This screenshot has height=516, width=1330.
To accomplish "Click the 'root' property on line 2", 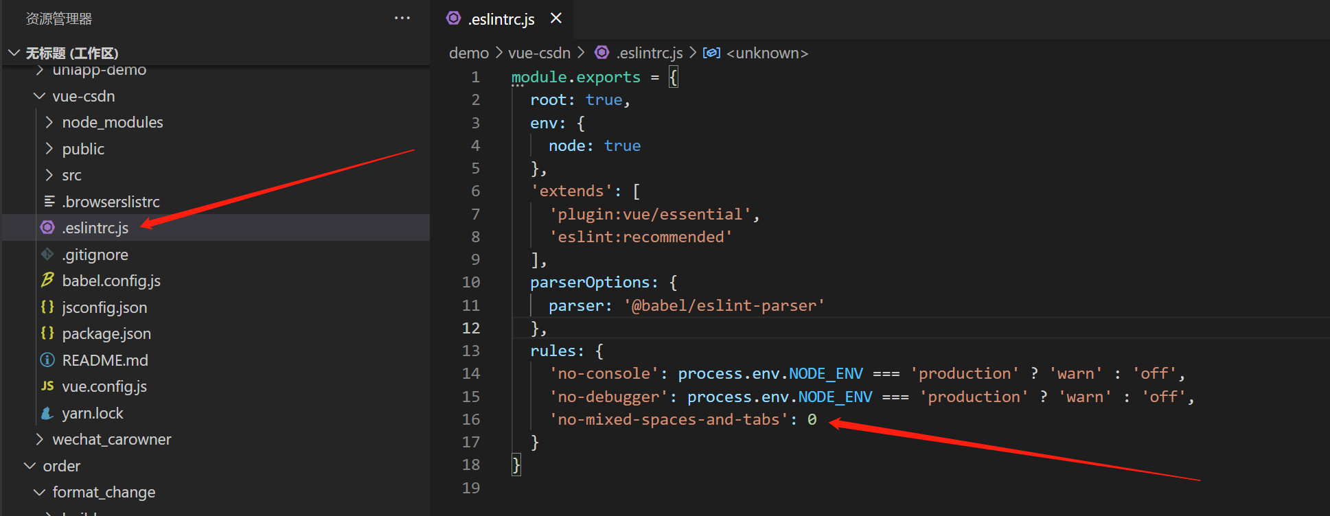I will tap(549, 99).
